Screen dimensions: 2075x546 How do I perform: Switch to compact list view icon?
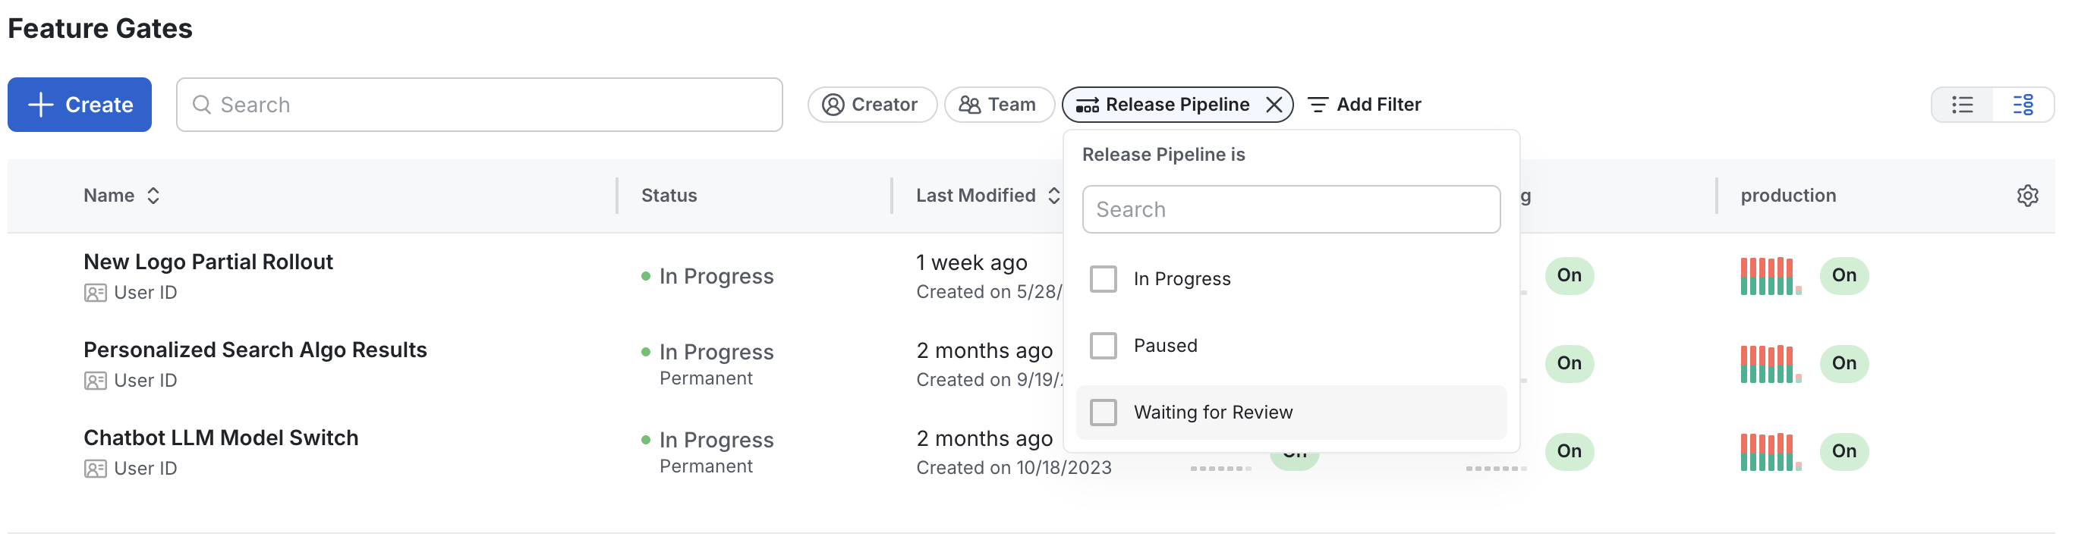pyautogui.click(x=1962, y=105)
